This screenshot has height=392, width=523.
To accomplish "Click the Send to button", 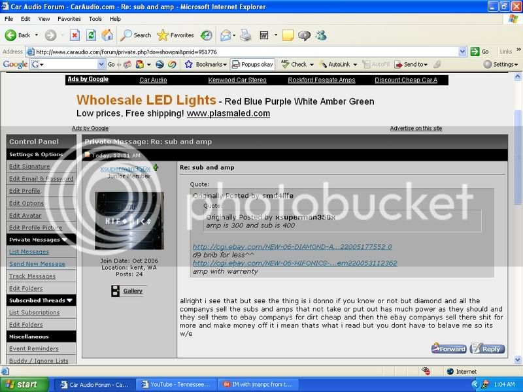I will 411,64.
